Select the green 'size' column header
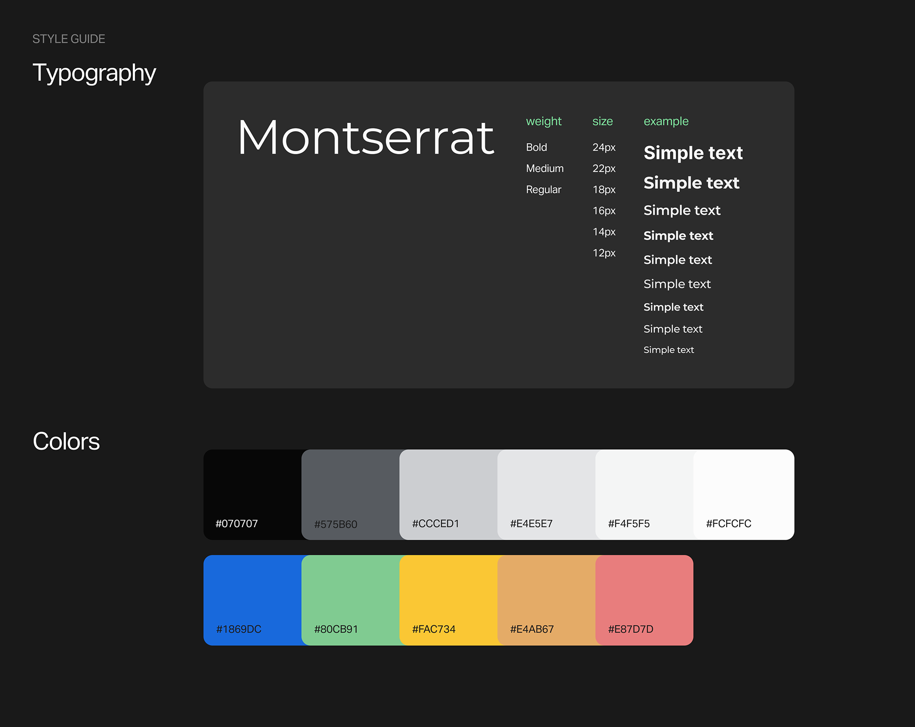This screenshot has height=727, width=915. pos(602,122)
